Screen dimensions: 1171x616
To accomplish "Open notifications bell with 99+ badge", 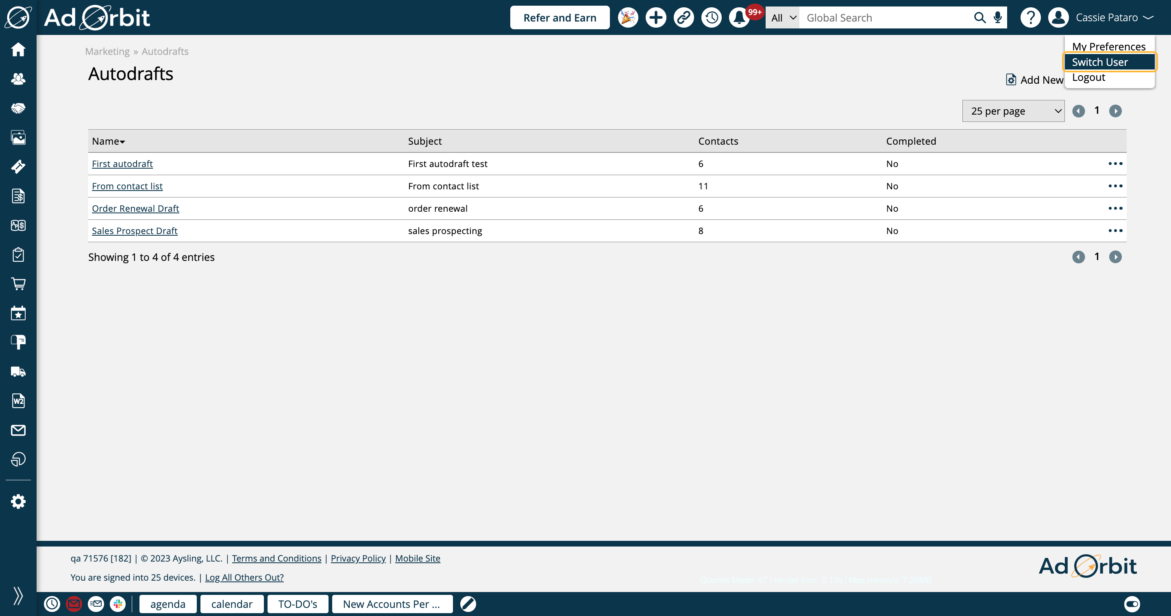I will point(740,18).
